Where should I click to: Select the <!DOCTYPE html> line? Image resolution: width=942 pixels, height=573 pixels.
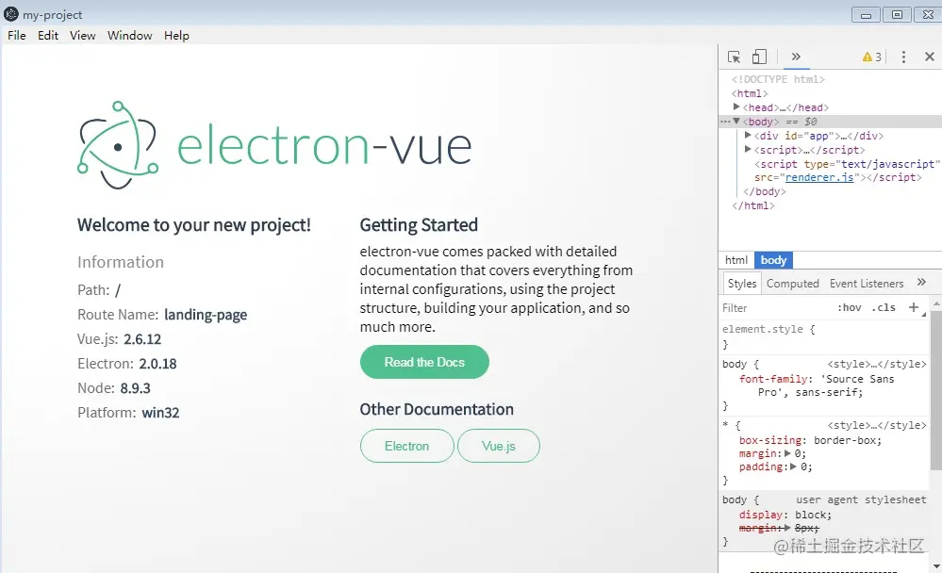pyautogui.click(x=778, y=79)
